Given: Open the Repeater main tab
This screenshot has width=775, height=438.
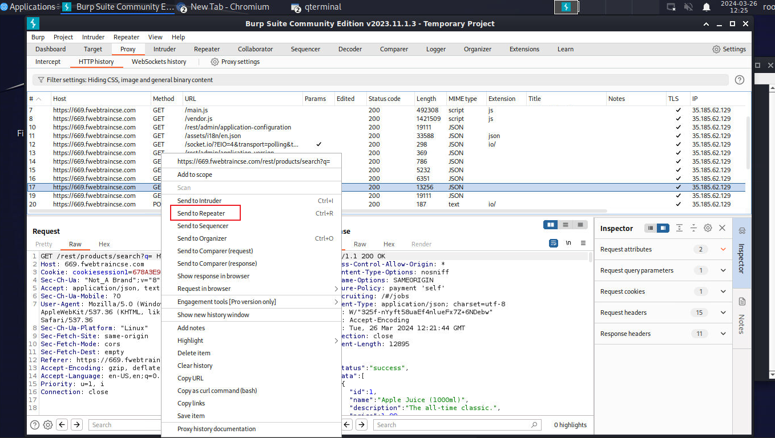Looking at the screenshot, I should 207,49.
